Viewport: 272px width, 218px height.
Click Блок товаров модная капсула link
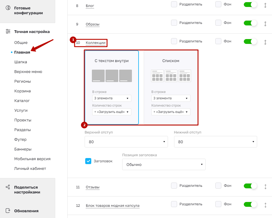(112, 206)
